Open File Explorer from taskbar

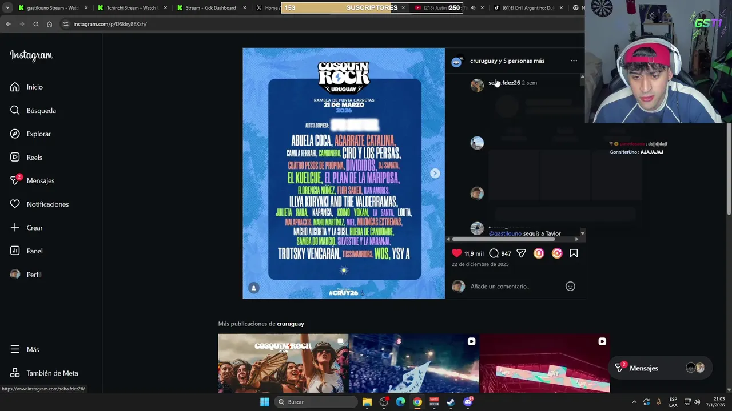pyautogui.click(x=367, y=402)
